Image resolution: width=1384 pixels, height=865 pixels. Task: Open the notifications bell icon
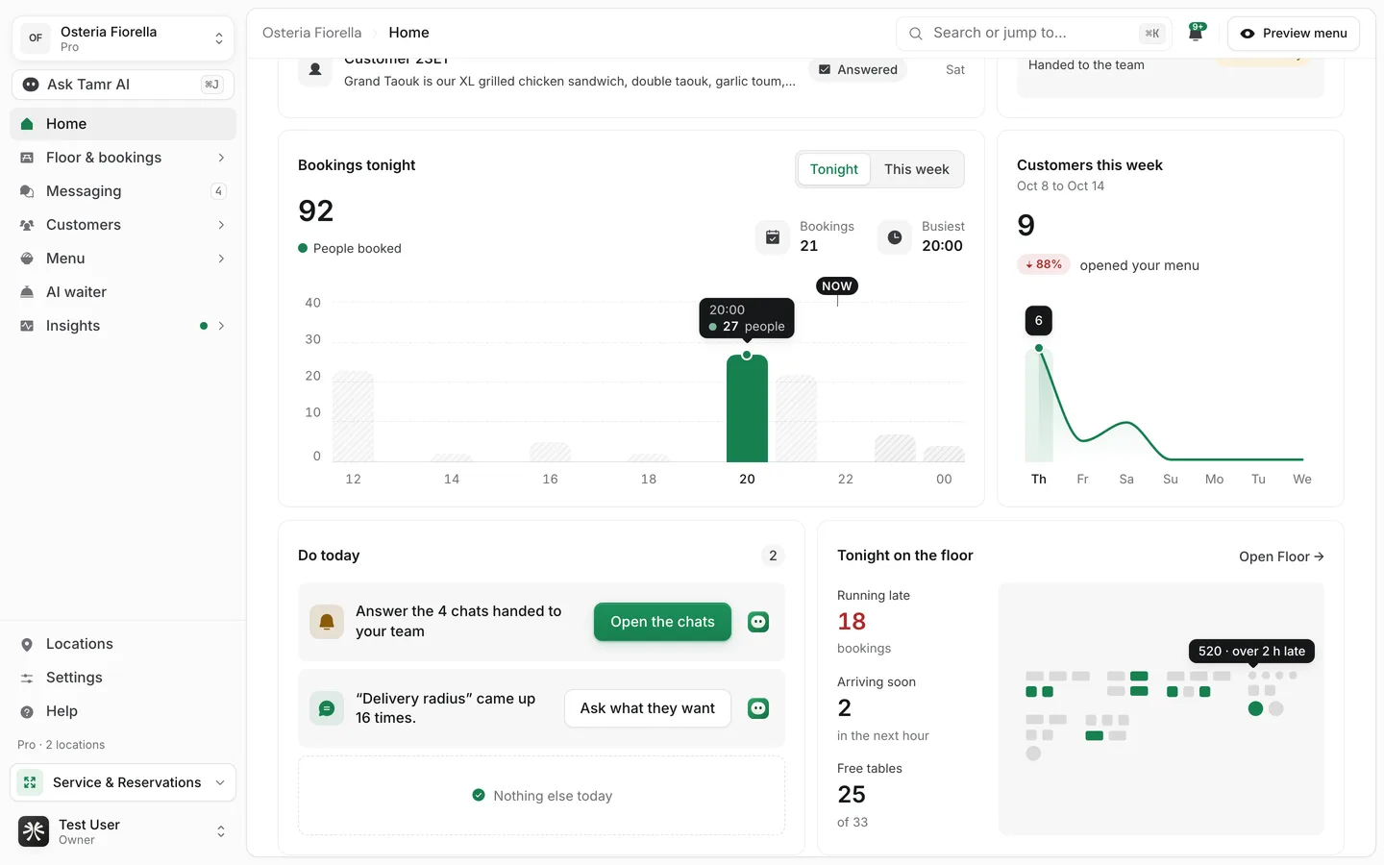click(1196, 33)
